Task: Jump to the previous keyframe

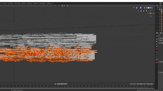Action: pos(59,84)
